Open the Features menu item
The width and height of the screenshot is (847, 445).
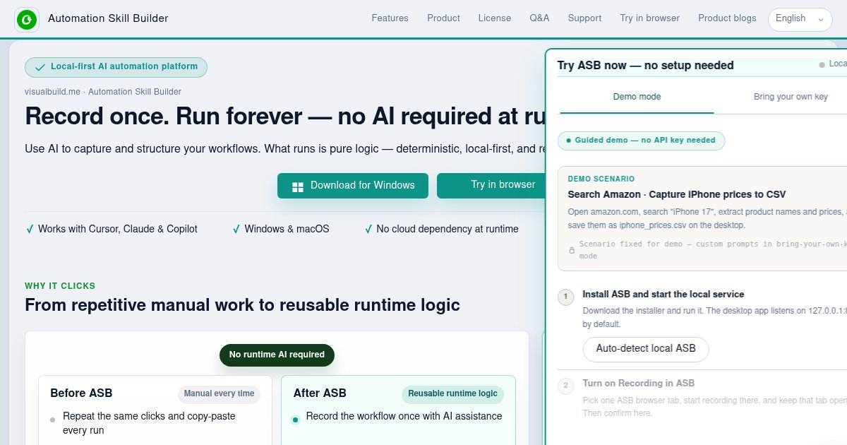390,18
